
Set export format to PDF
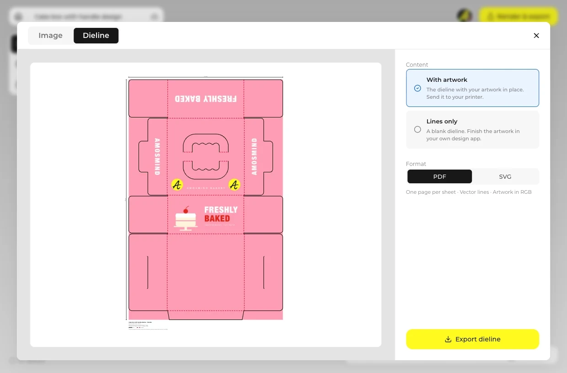439,176
